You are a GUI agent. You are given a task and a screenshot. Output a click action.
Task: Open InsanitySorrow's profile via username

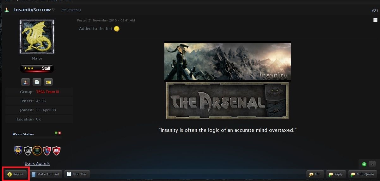32,10
